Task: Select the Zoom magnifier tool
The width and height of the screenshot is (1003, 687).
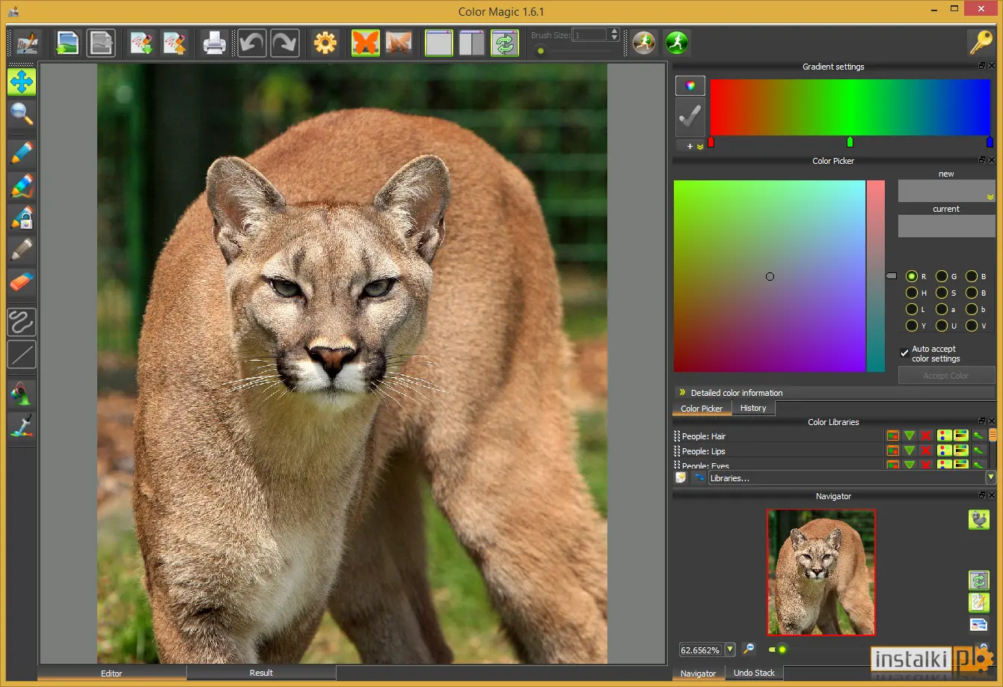Action: point(22,114)
